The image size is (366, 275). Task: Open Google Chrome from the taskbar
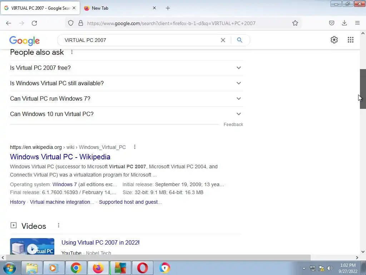pyautogui.click(x=76, y=268)
